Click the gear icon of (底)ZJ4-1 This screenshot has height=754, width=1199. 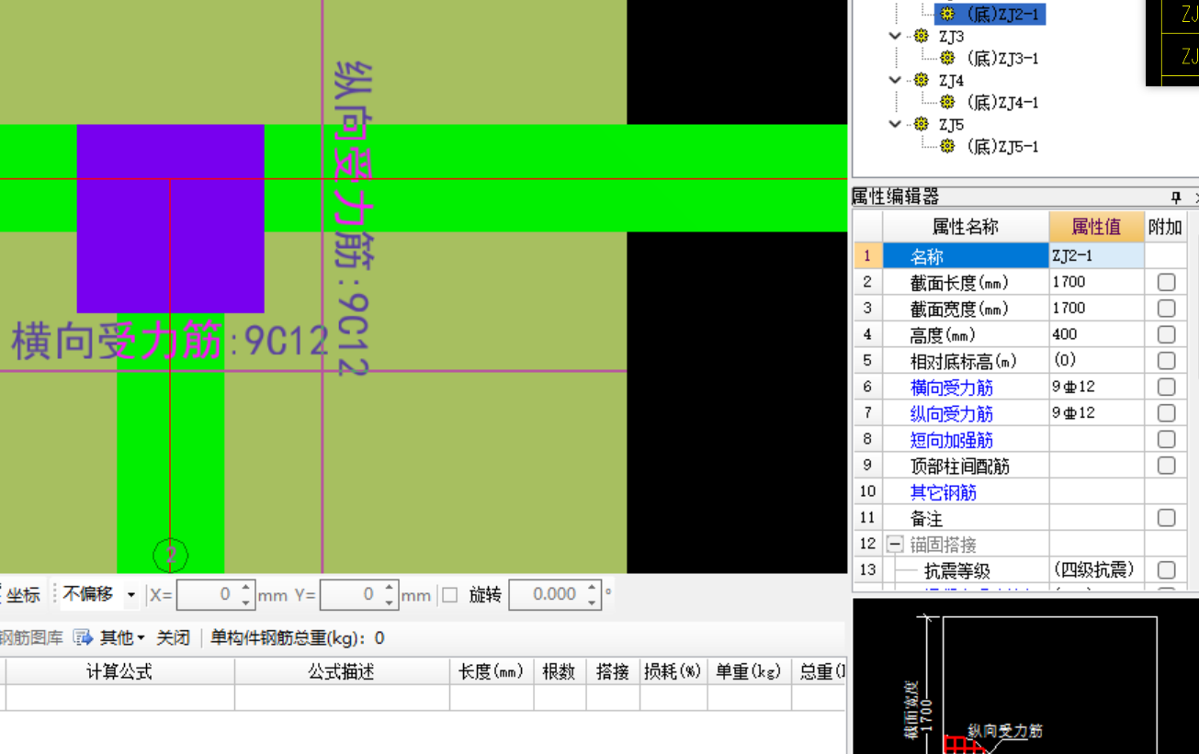[948, 102]
